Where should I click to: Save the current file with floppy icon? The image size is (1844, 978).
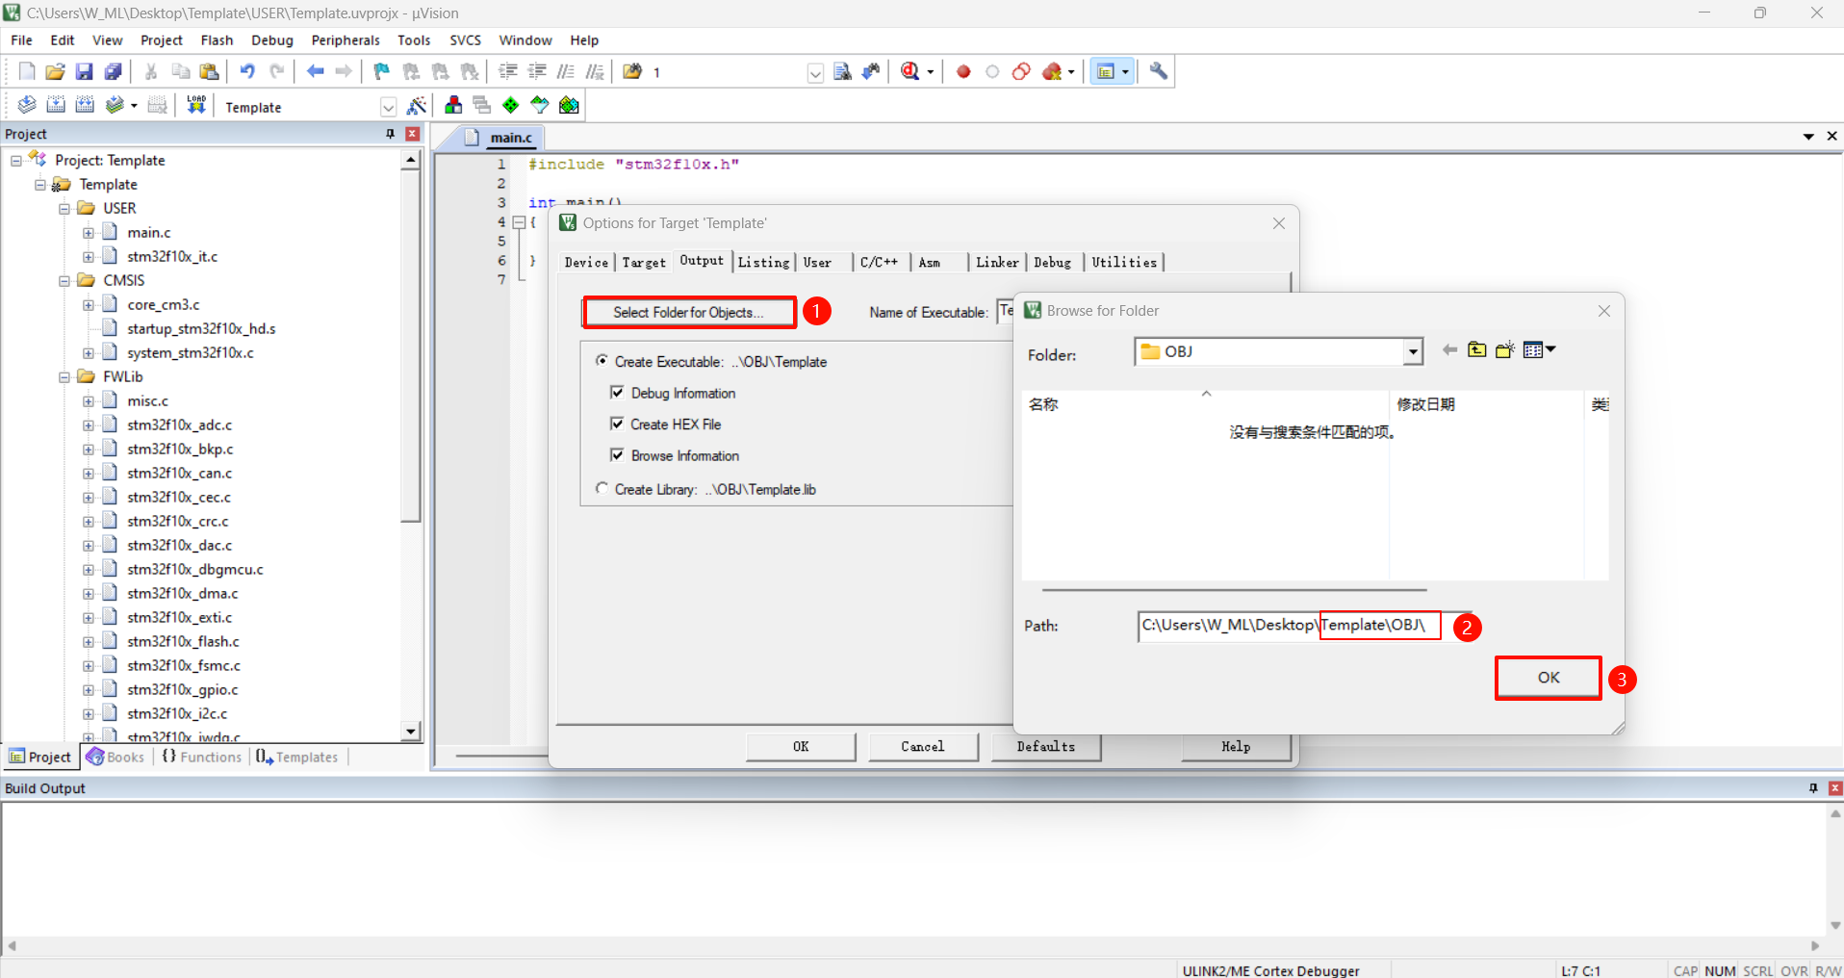click(x=85, y=71)
